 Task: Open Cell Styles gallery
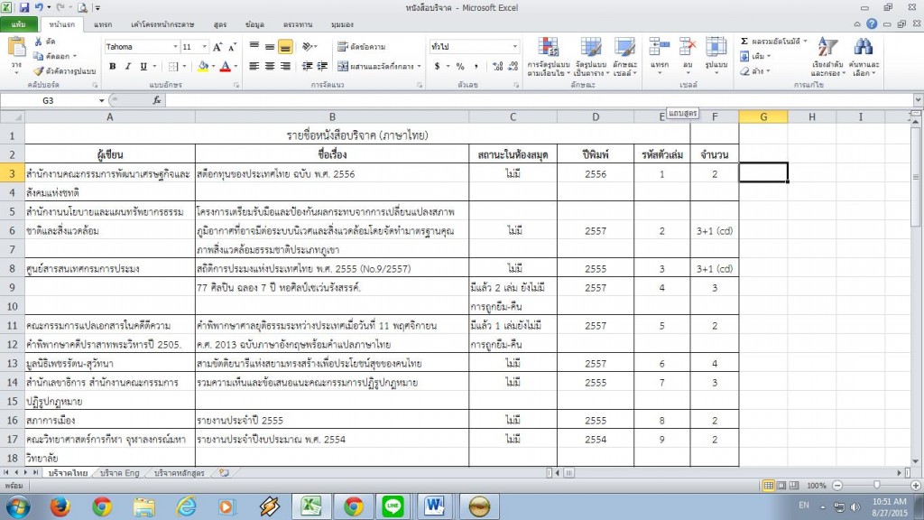coord(624,57)
